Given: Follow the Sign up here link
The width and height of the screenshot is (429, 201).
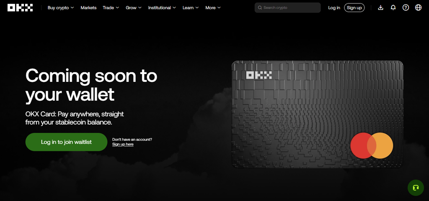Looking at the screenshot, I should 123,144.
